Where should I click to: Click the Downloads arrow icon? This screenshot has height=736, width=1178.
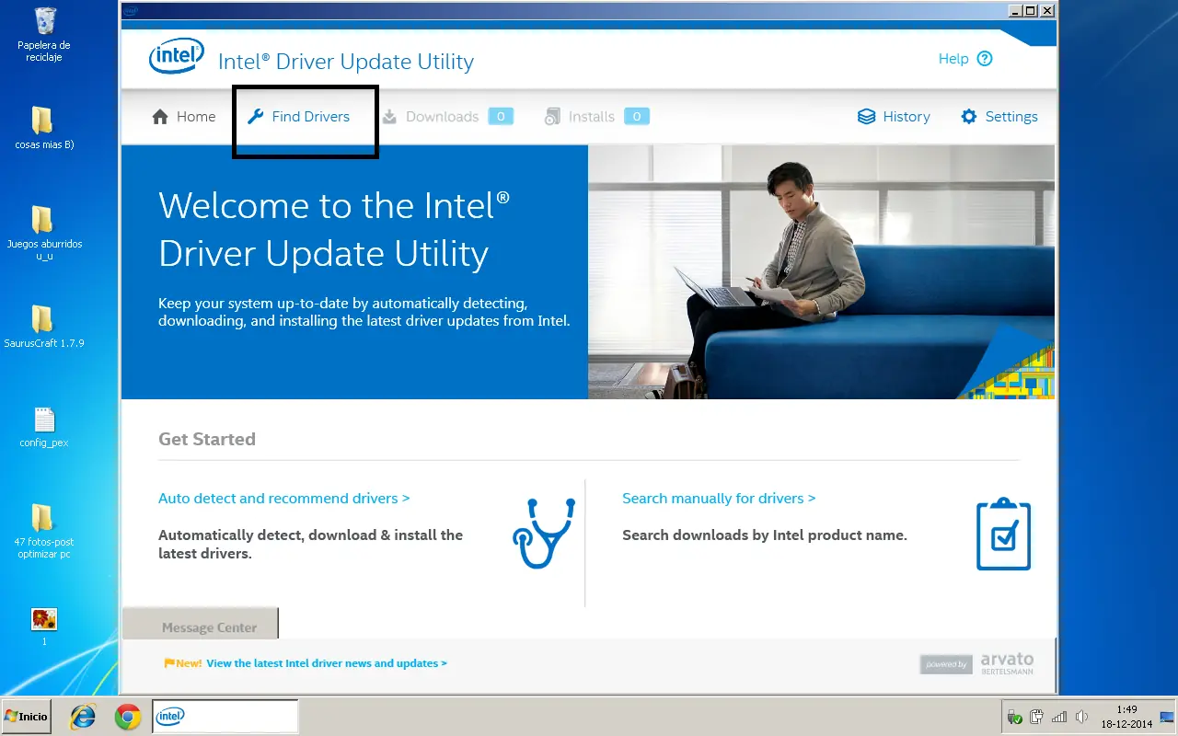coord(389,117)
